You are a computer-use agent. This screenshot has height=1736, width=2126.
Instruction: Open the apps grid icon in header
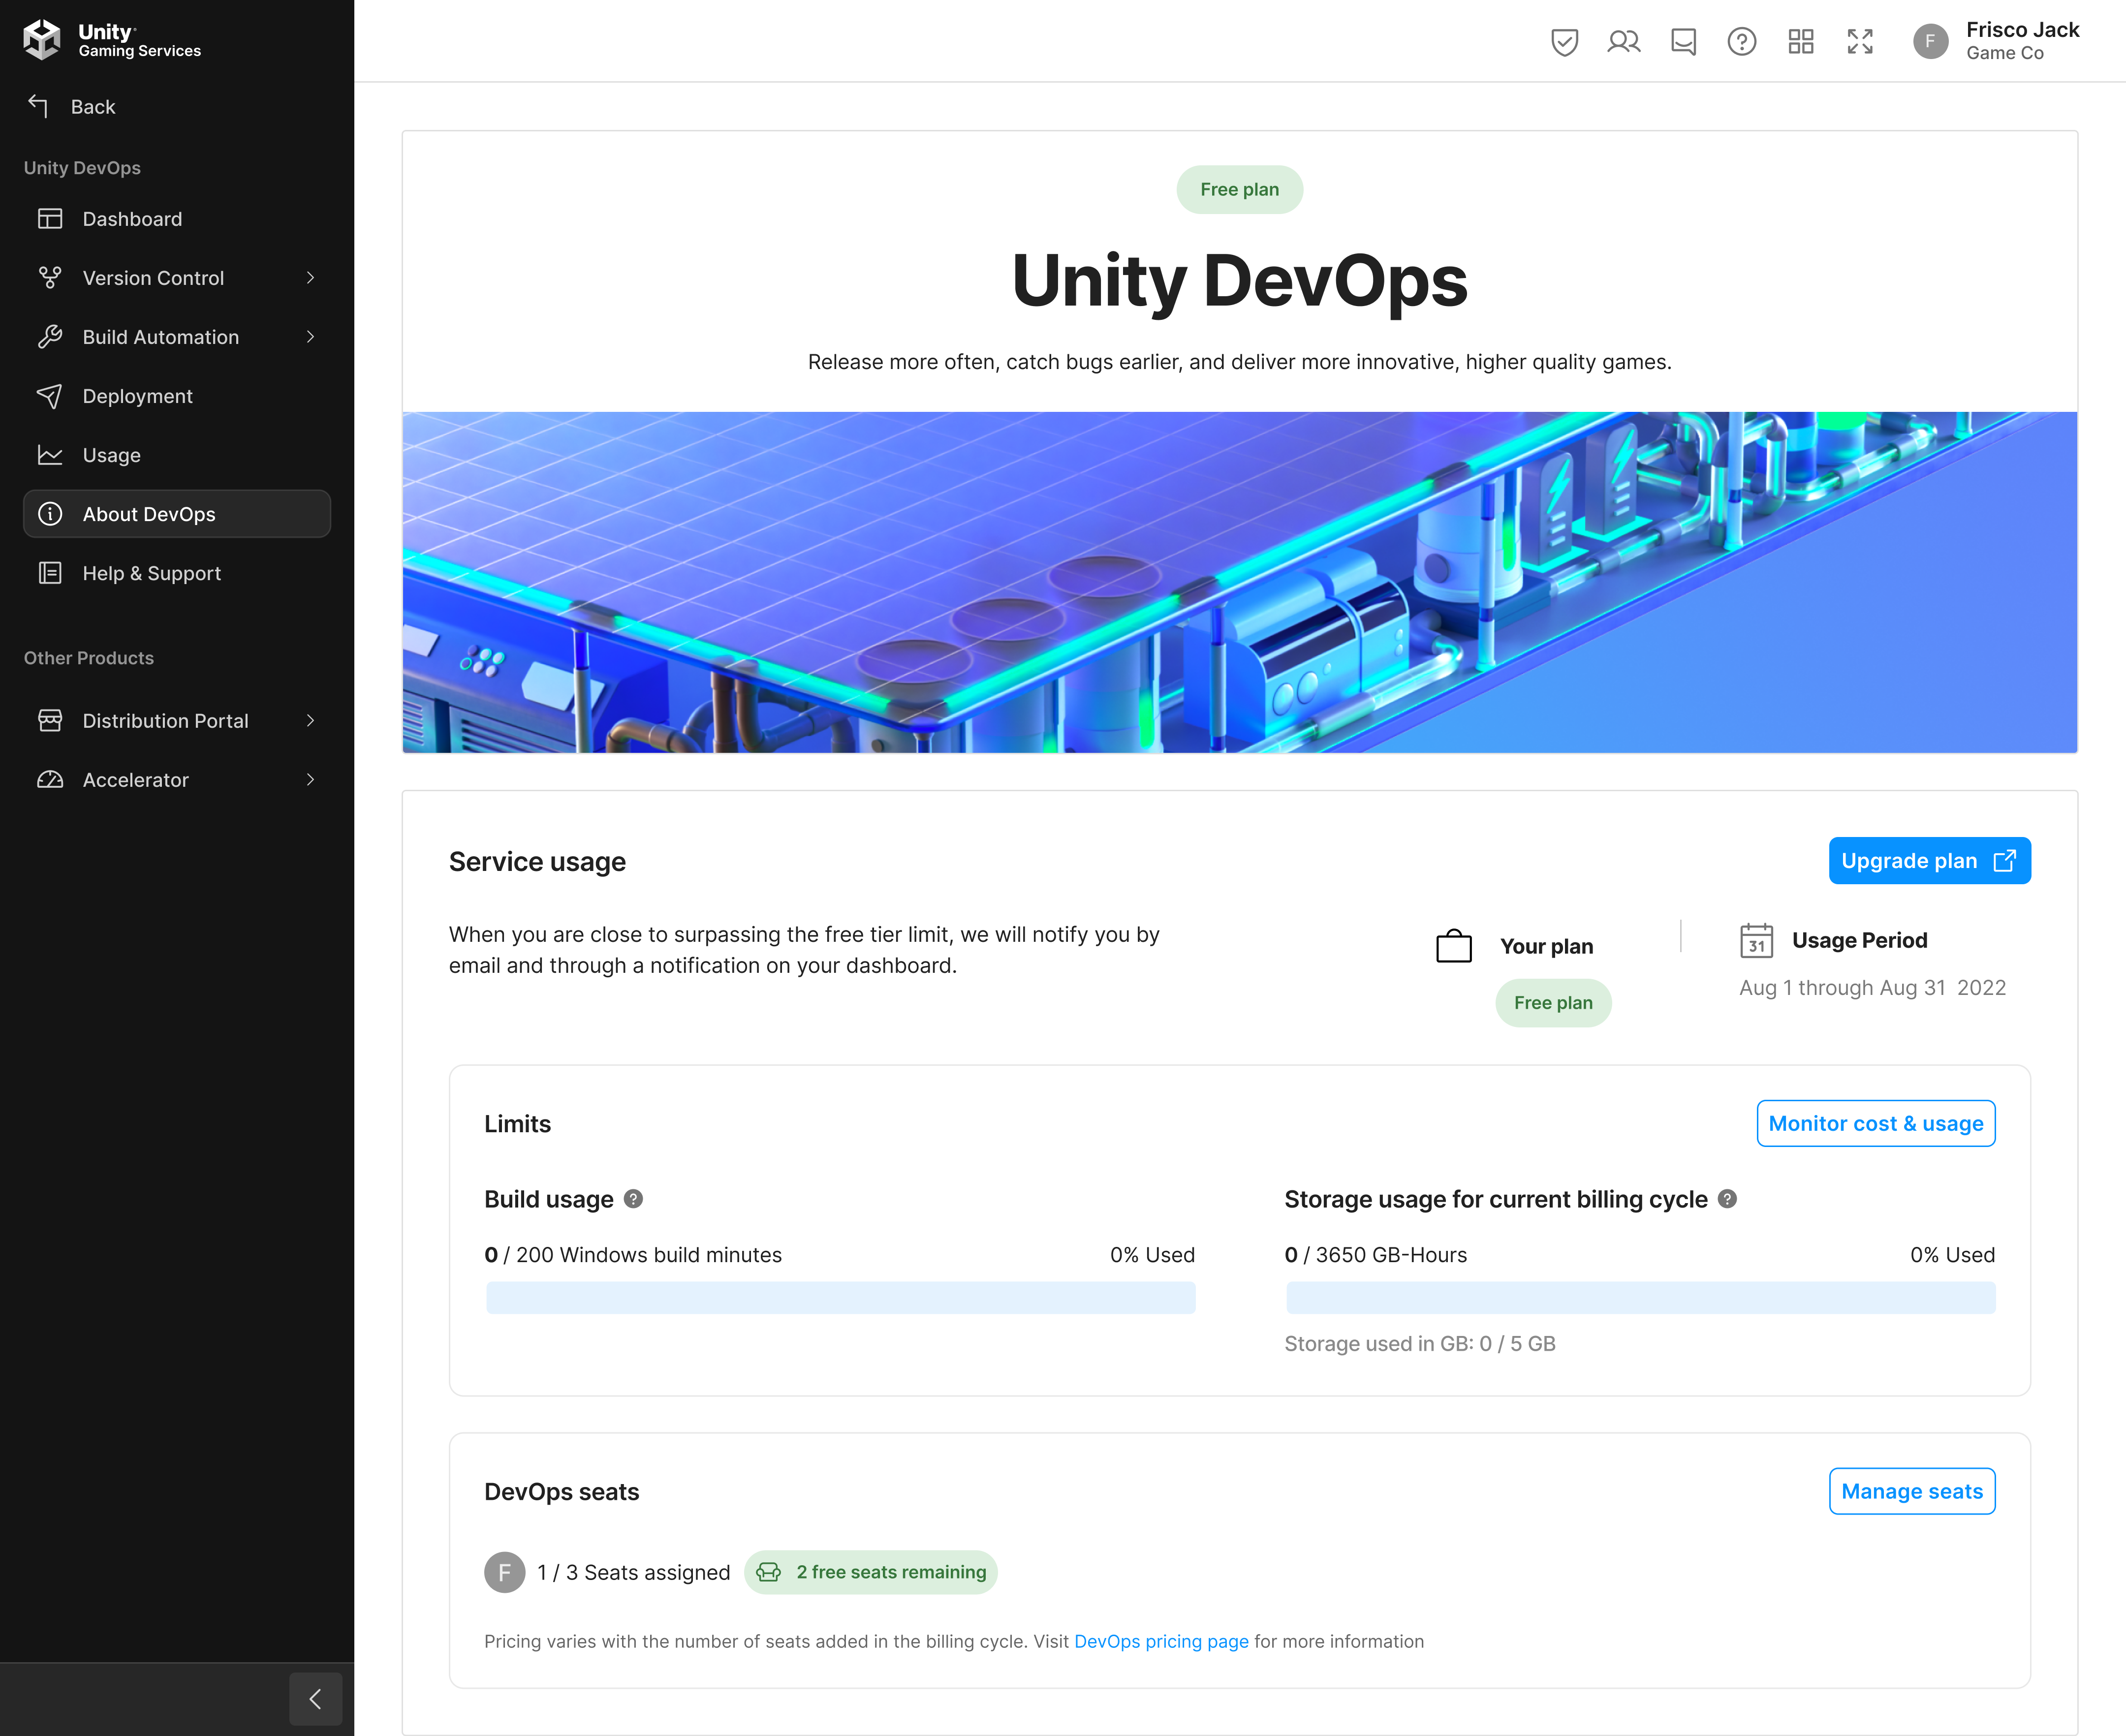[x=1801, y=42]
